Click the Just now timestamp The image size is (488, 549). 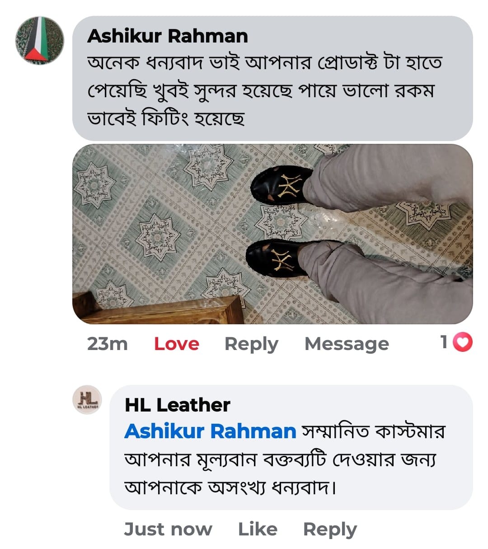tap(168, 529)
